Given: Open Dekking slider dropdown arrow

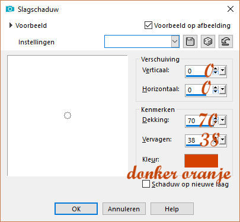Looking at the screenshot, I should point(222,120).
